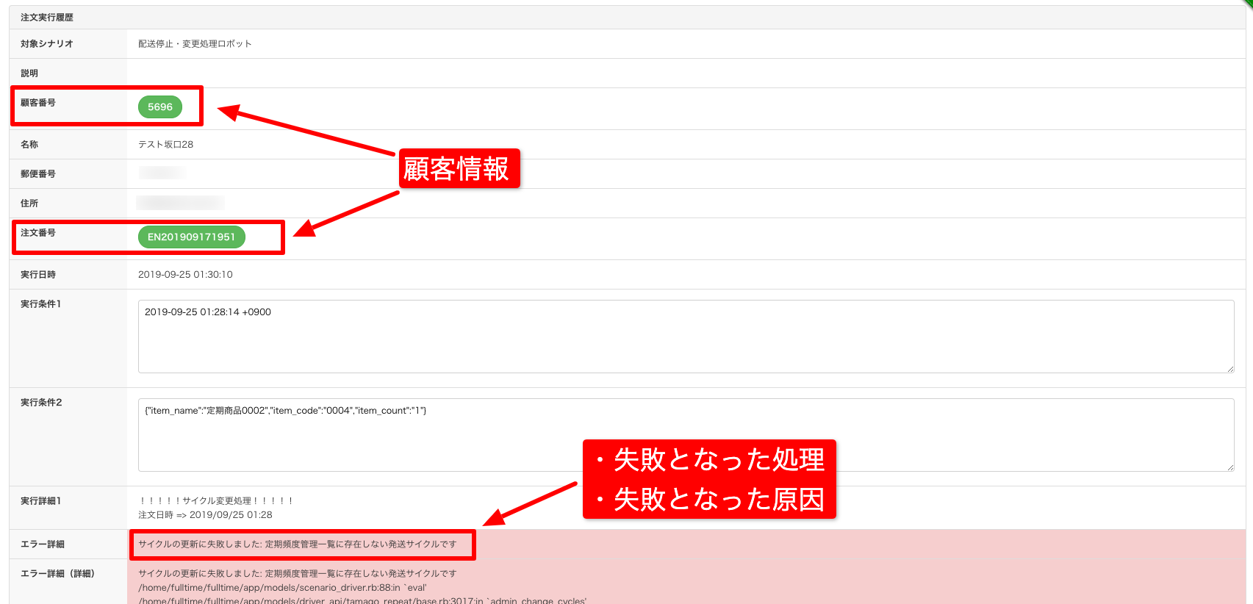This screenshot has height=604, width=1253.
Task: Click the エラー詳細（詳細） label
Action: pos(57,573)
